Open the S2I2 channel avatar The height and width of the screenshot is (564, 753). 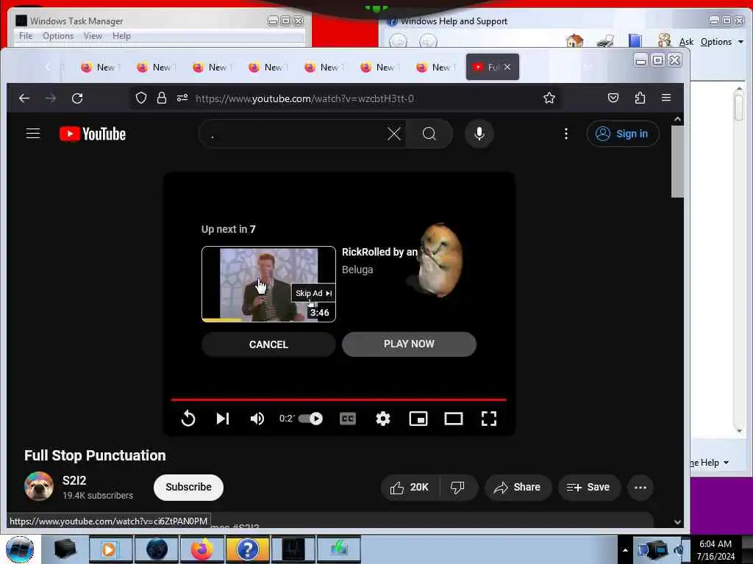click(39, 486)
